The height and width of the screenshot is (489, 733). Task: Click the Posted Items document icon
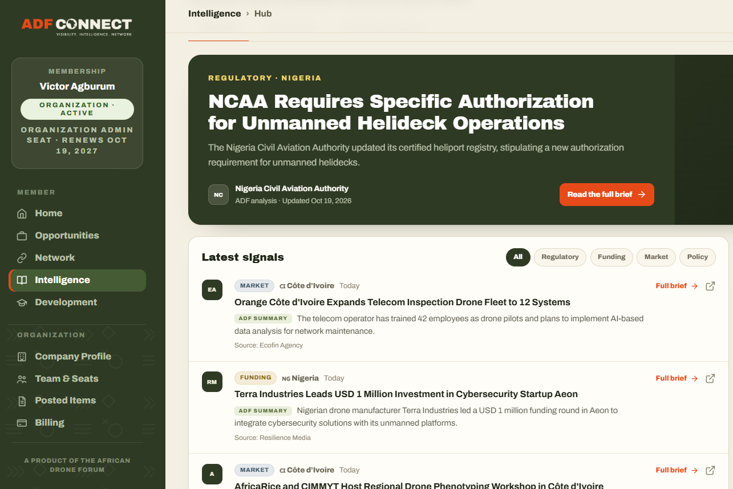(22, 401)
